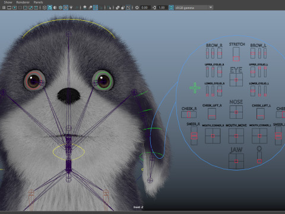Select the NOSE control handle

tap(236, 112)
